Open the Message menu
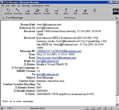The height and width of the screenshot is (110, 119). [26, 6]
